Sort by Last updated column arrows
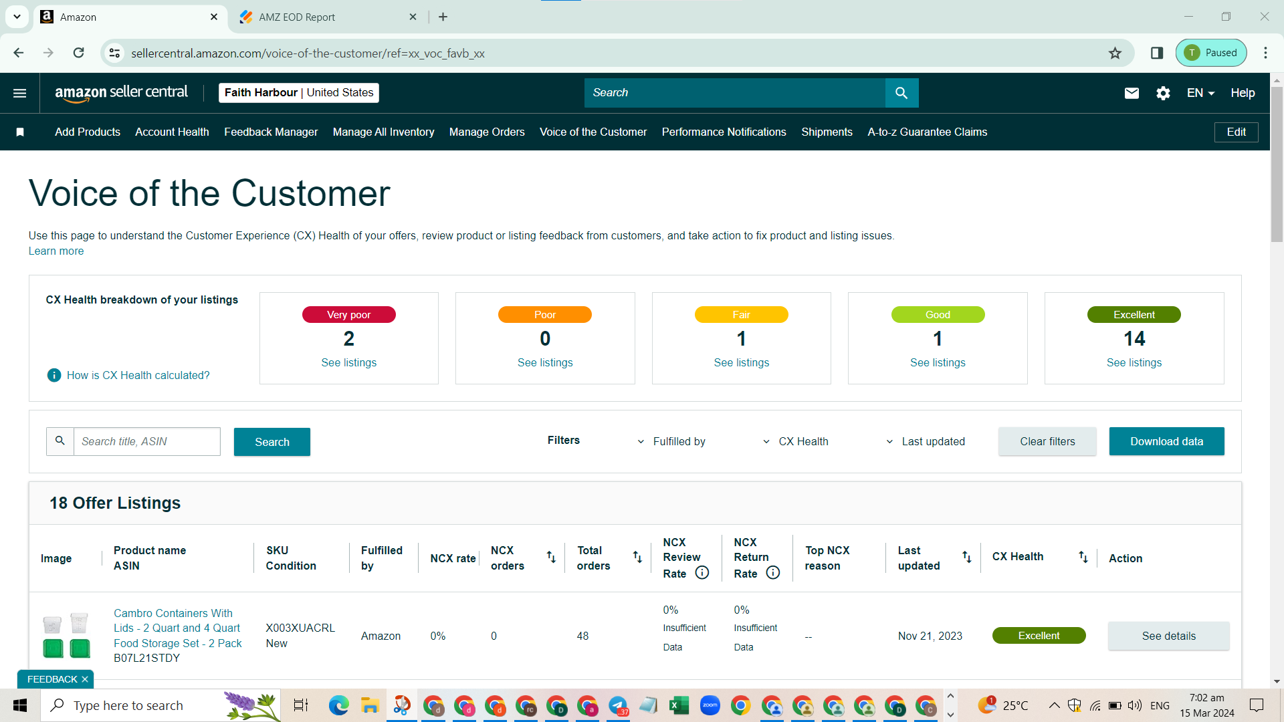The width and height of the screenshot is (1284, 722). [x=967, y=557]
